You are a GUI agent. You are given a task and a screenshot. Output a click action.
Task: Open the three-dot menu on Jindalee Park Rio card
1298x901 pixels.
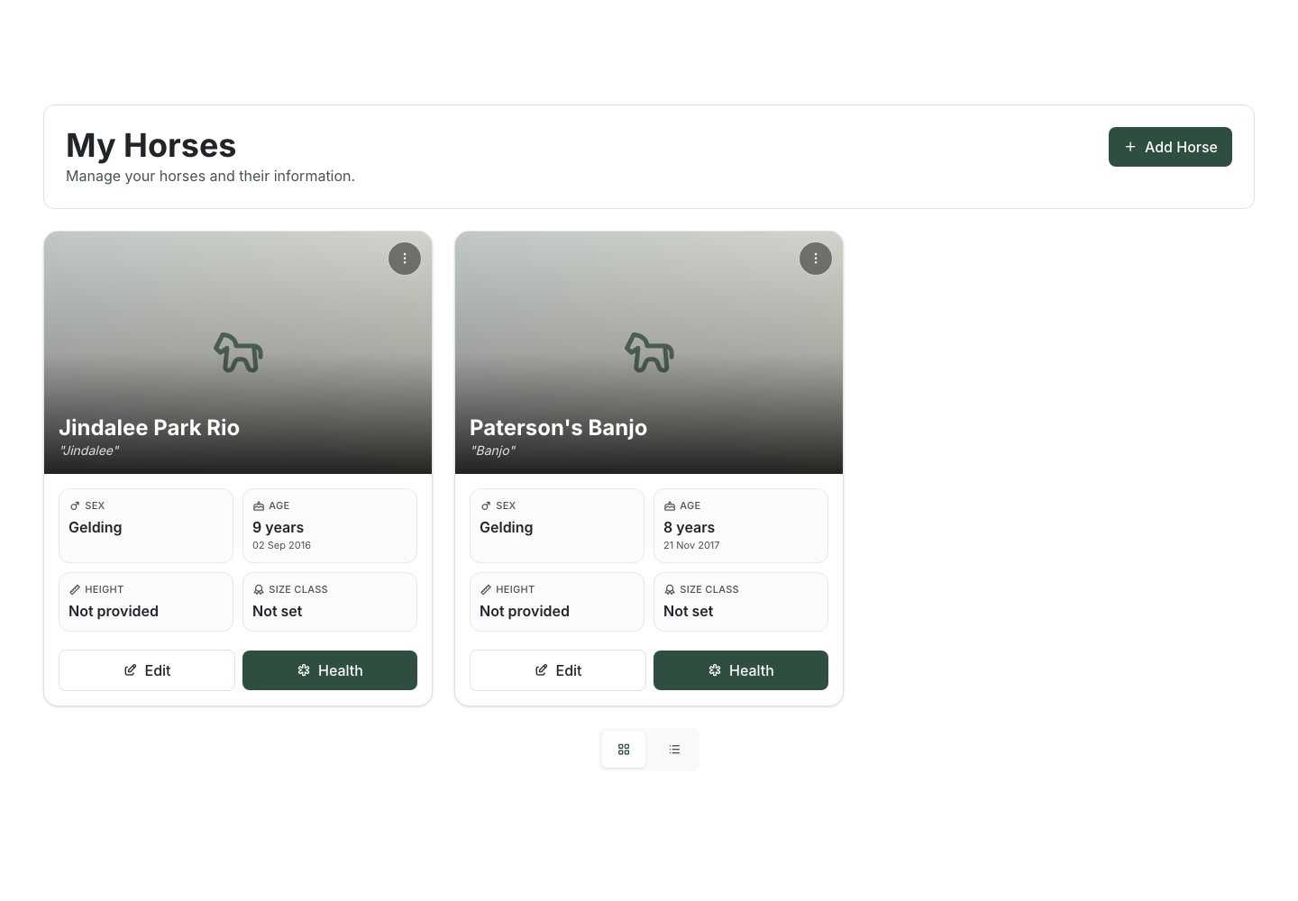coord(405,259)
